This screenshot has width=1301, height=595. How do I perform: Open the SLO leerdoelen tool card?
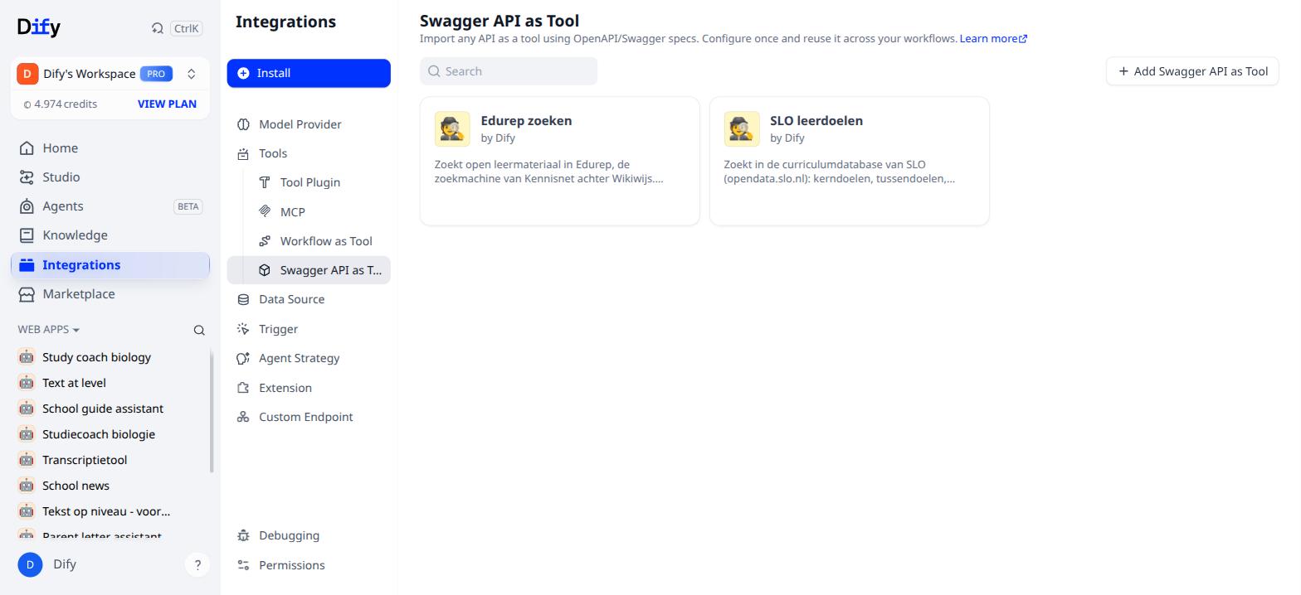[850, 161]
